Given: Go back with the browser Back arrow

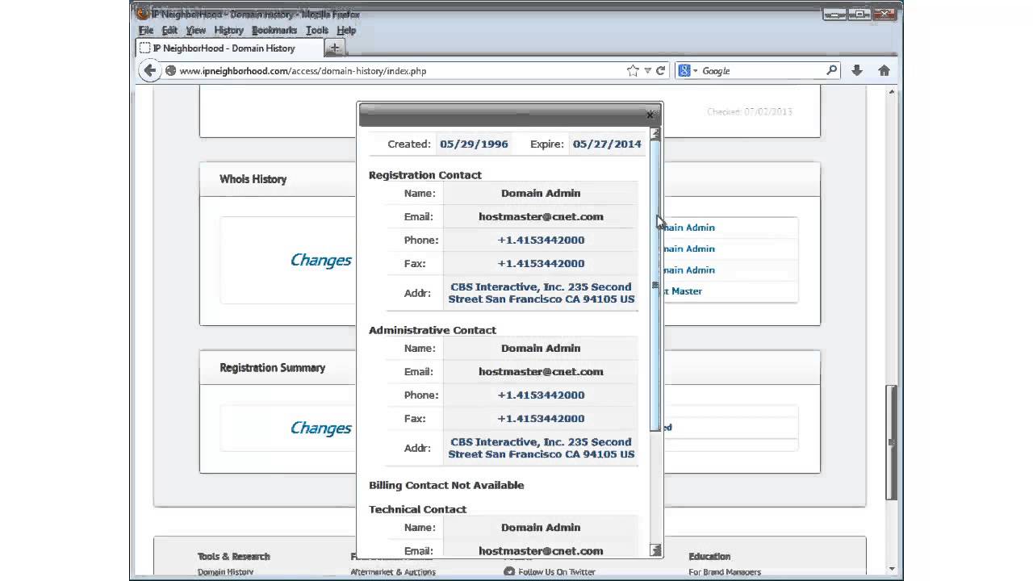Looking at the screenshot, I should point(149,71).
